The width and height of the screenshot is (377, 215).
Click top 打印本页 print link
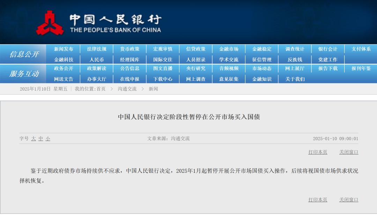(x=318, y=152)
